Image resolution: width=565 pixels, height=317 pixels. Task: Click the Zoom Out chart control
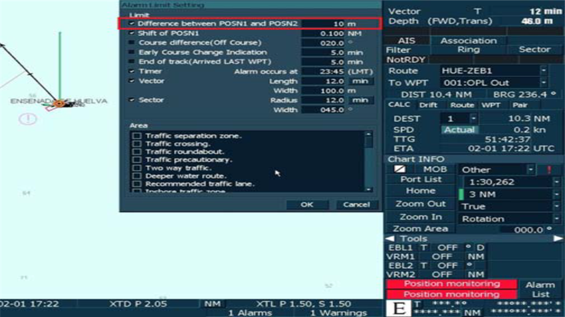[x=420, y=204]
